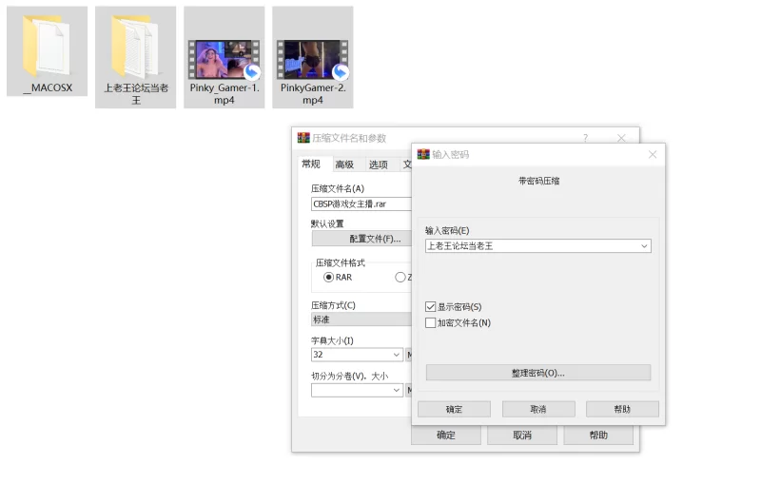Select the _MACOSX folder icon
This screenshot has height=484, width=761.
click(x=47, y=46)
